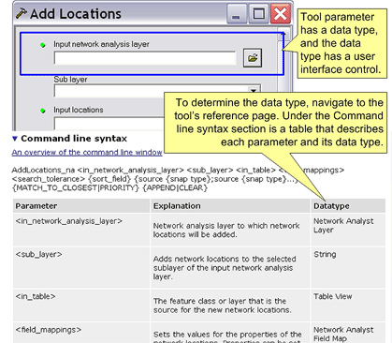Click the 'Network Analyst Layer' datatype cell

click(348, 230)
